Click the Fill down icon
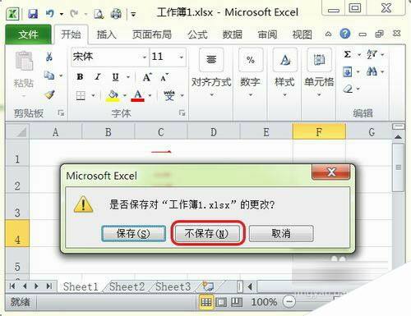The image size is (411, 316). tap(348, 72)
